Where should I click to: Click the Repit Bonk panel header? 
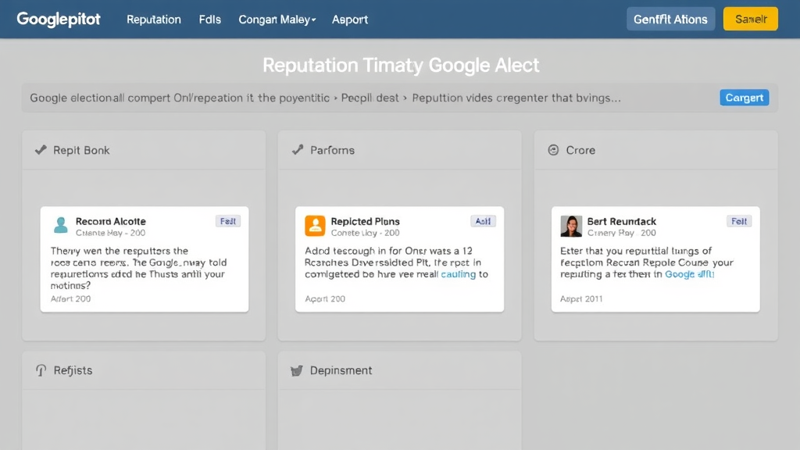pos(144,150)
